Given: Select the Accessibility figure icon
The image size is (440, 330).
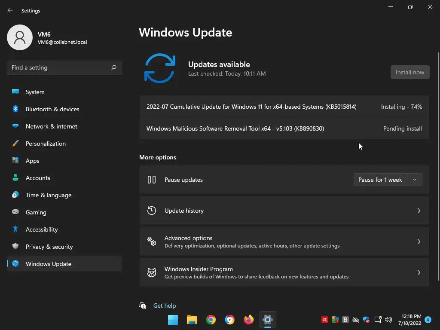Looking at the screenshot, I should click(x=15, y=229).
